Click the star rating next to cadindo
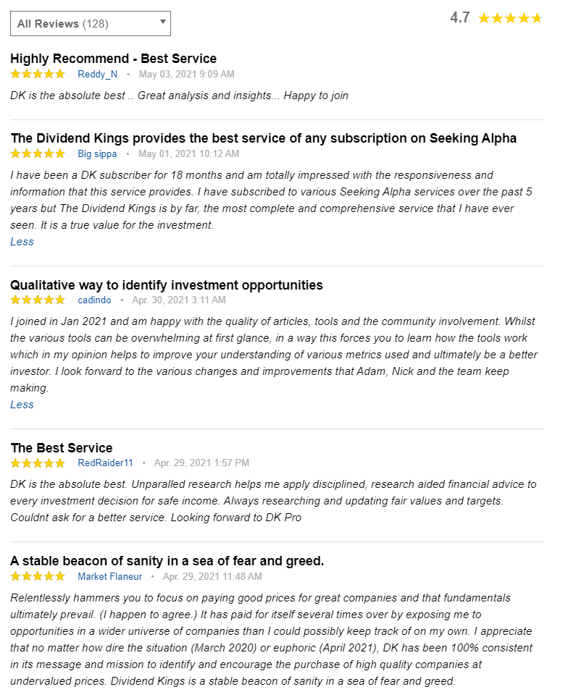The height and width of the screenshot is (692, 568). tap(38, 300)
